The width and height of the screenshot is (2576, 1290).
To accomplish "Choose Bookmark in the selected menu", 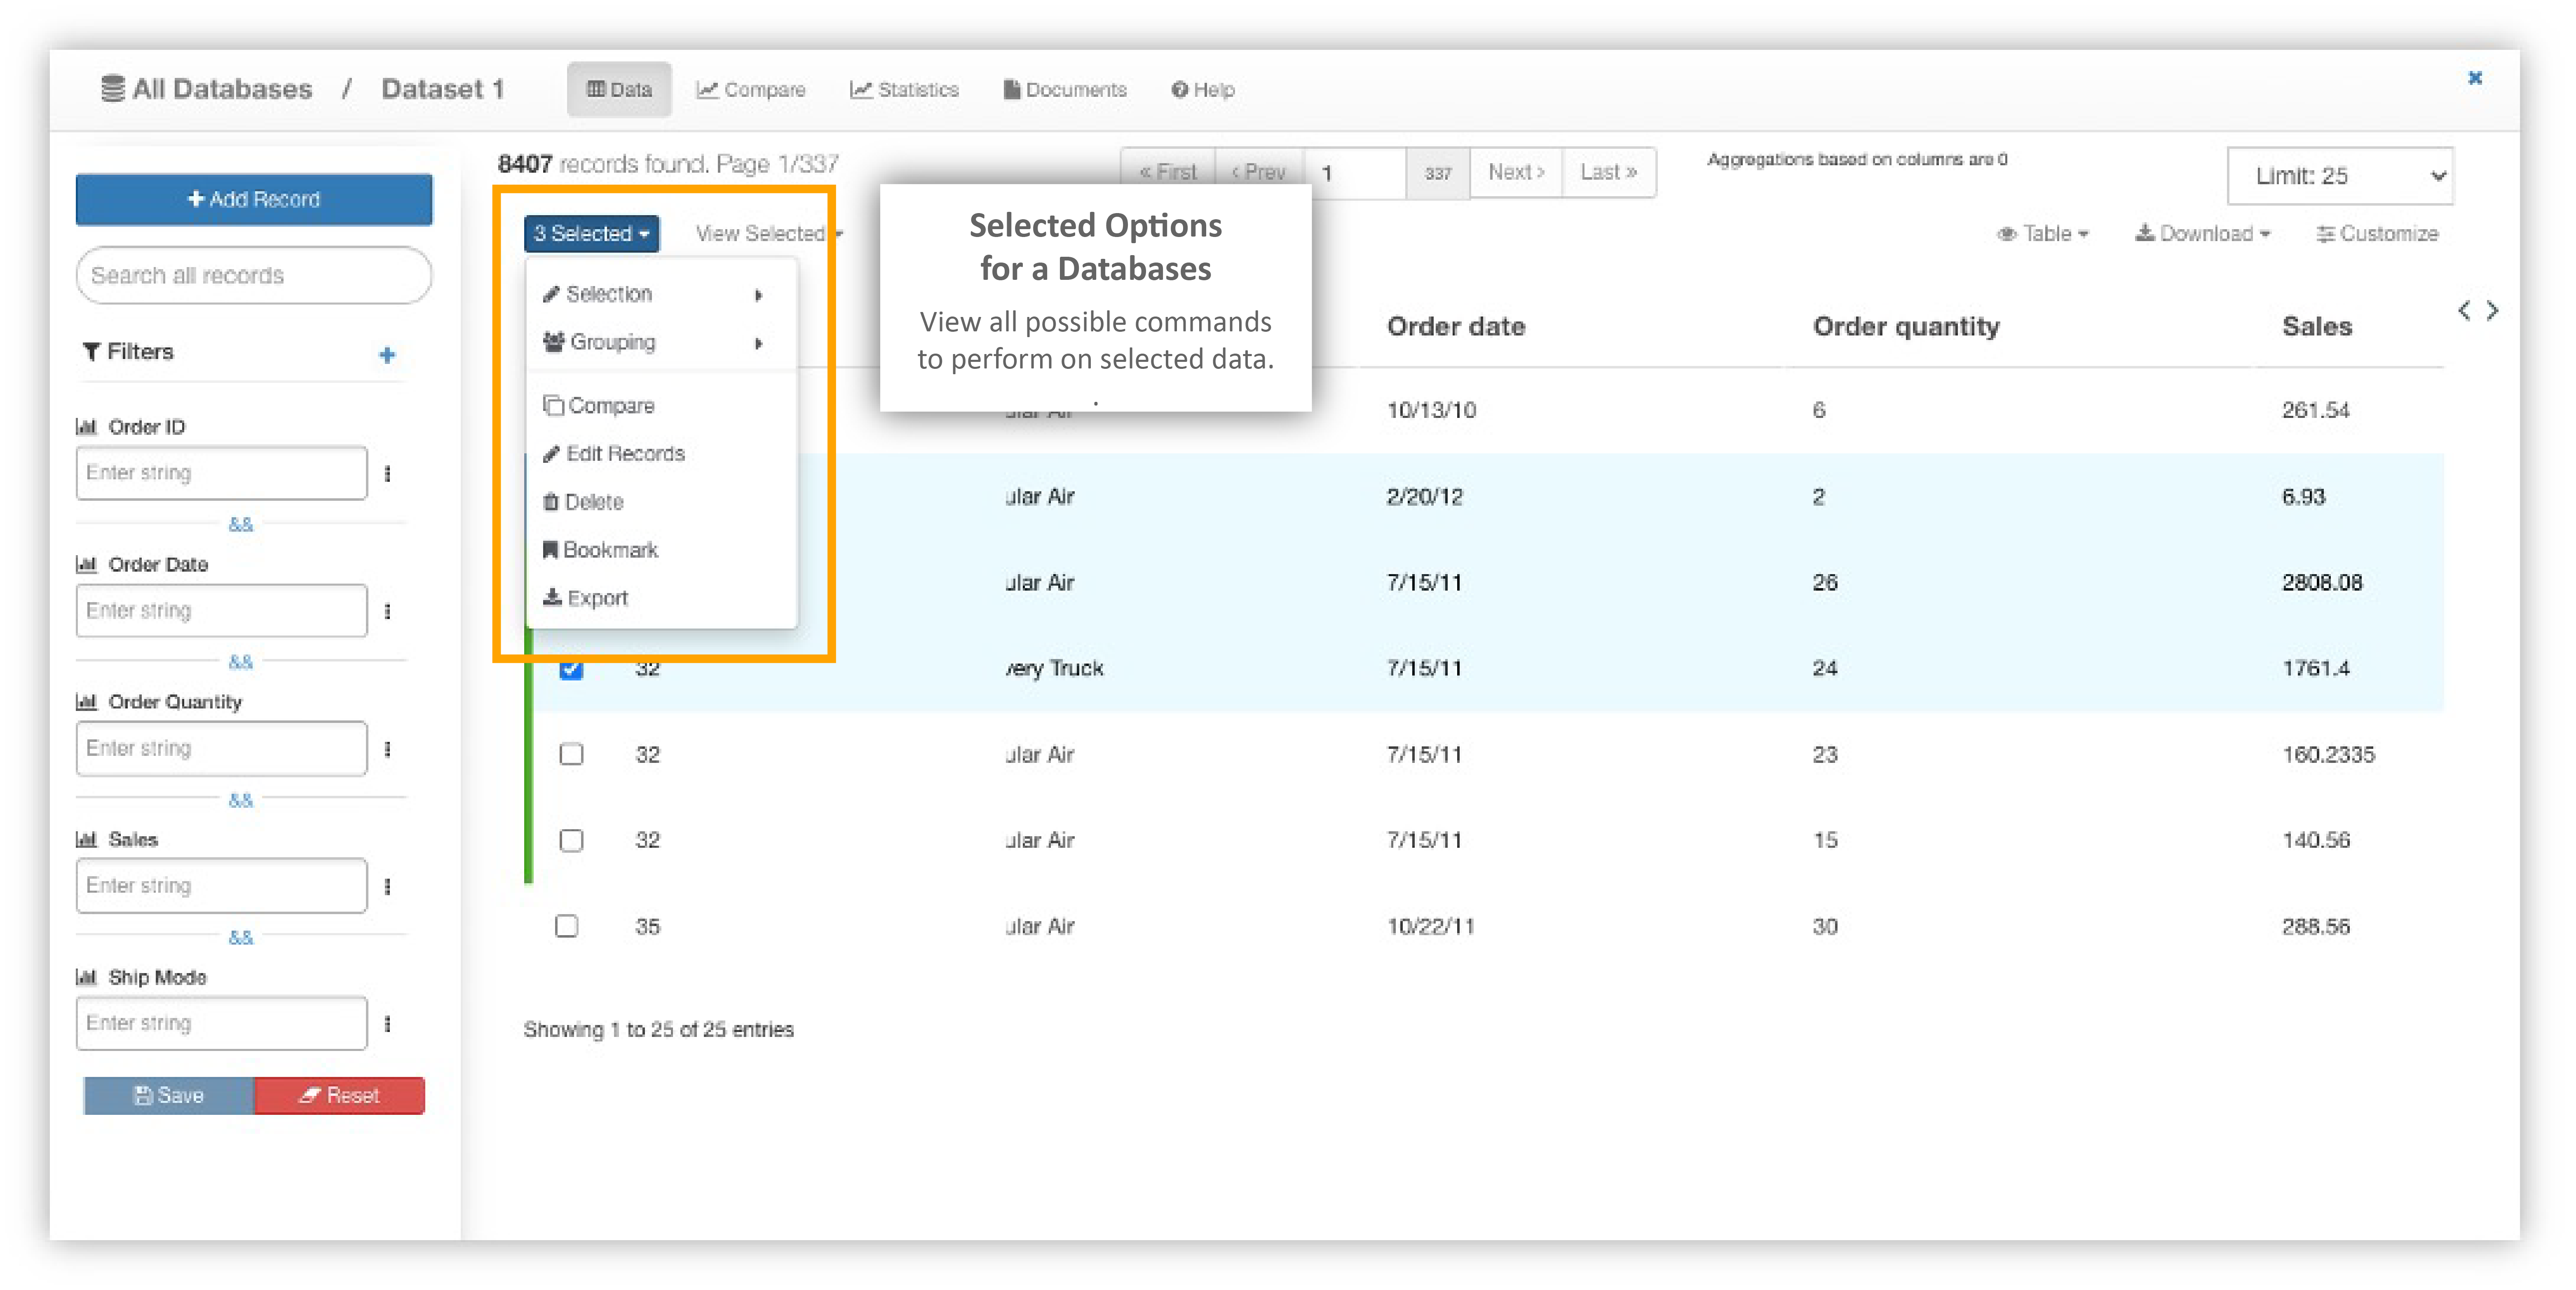I will coord(660,550).
